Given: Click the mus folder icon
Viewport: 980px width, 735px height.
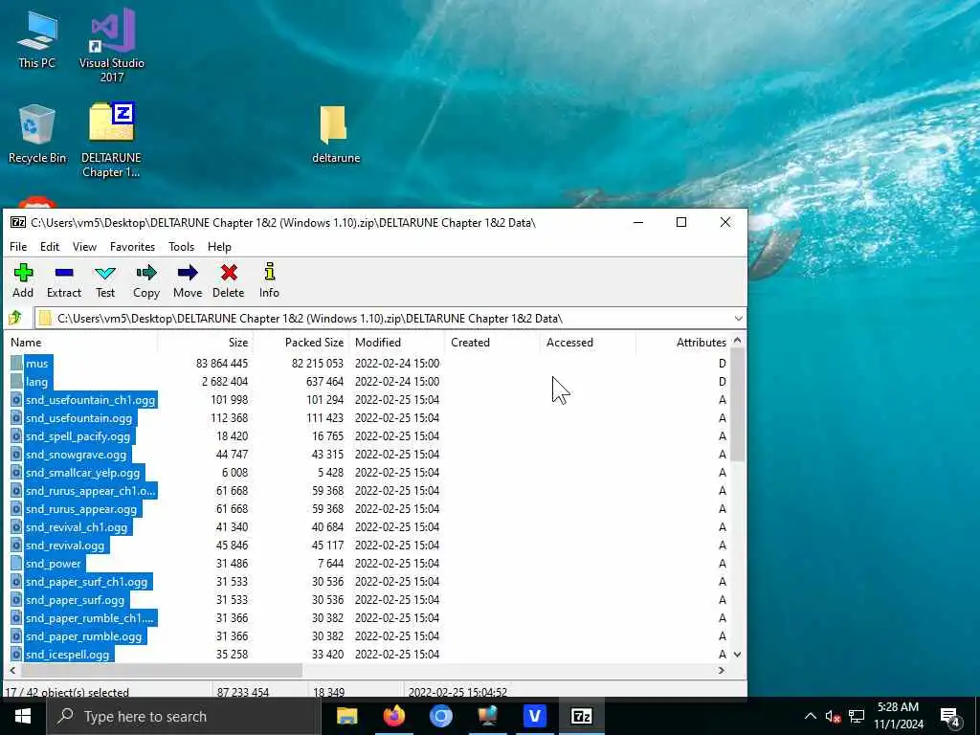Looking at the screenshot, I should point(16,363).
